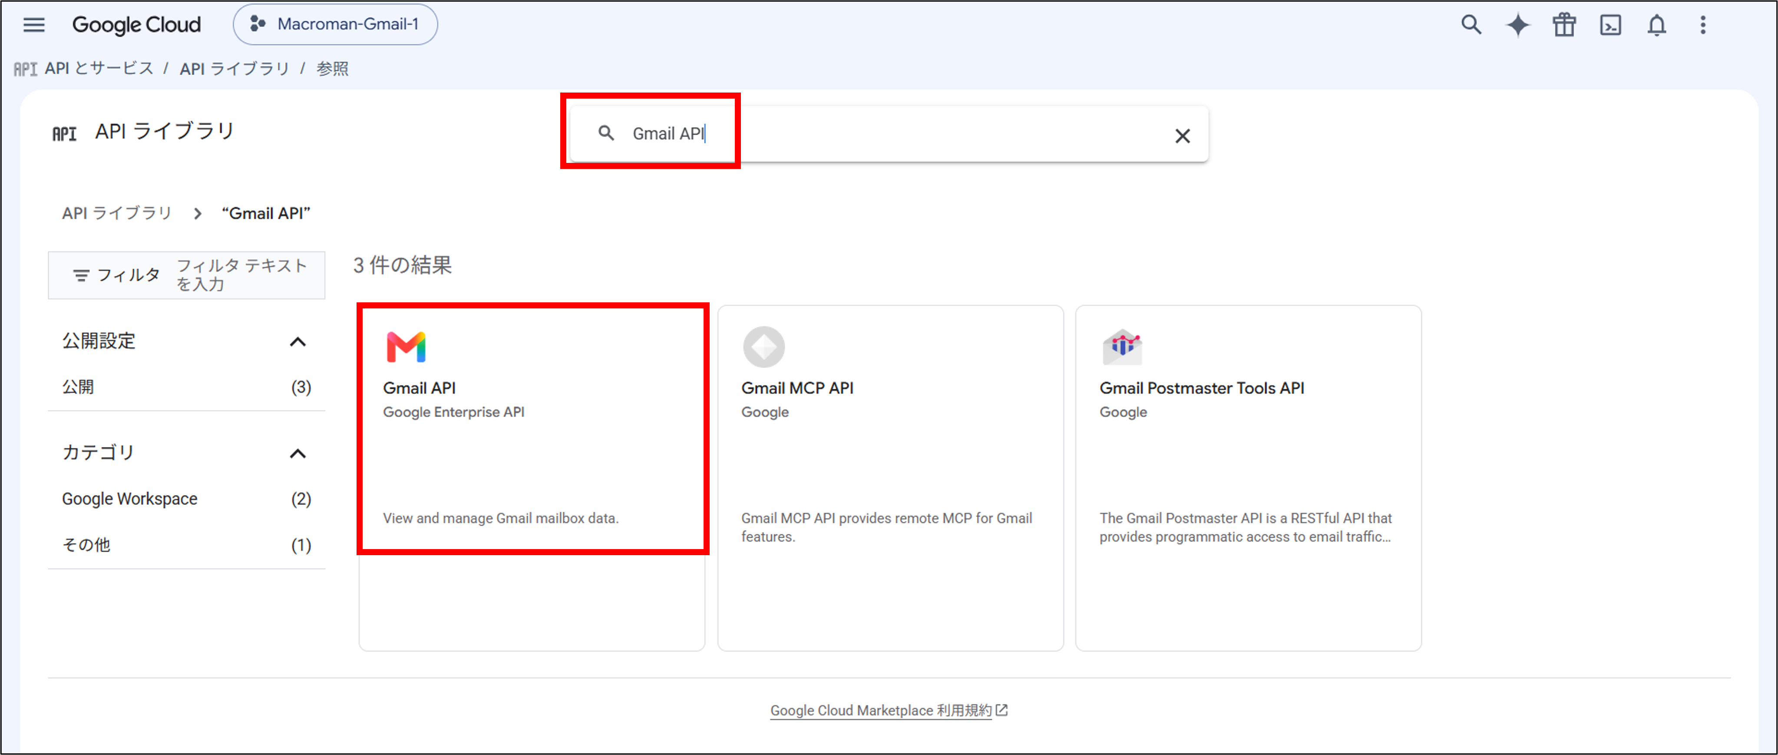
Task: Click the Gmail M logo icon
Action: click(x=406, y=347)
